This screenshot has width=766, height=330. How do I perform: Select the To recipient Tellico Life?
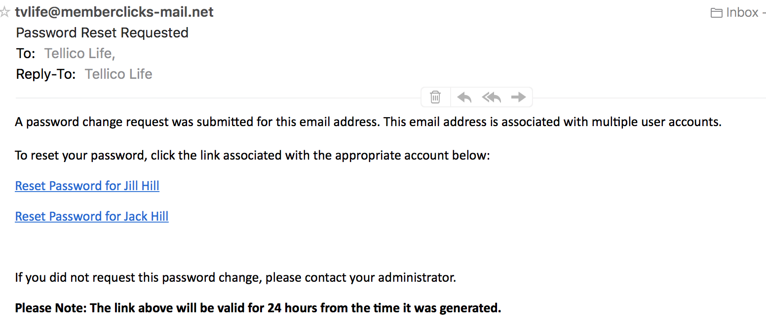coord(79,53)
